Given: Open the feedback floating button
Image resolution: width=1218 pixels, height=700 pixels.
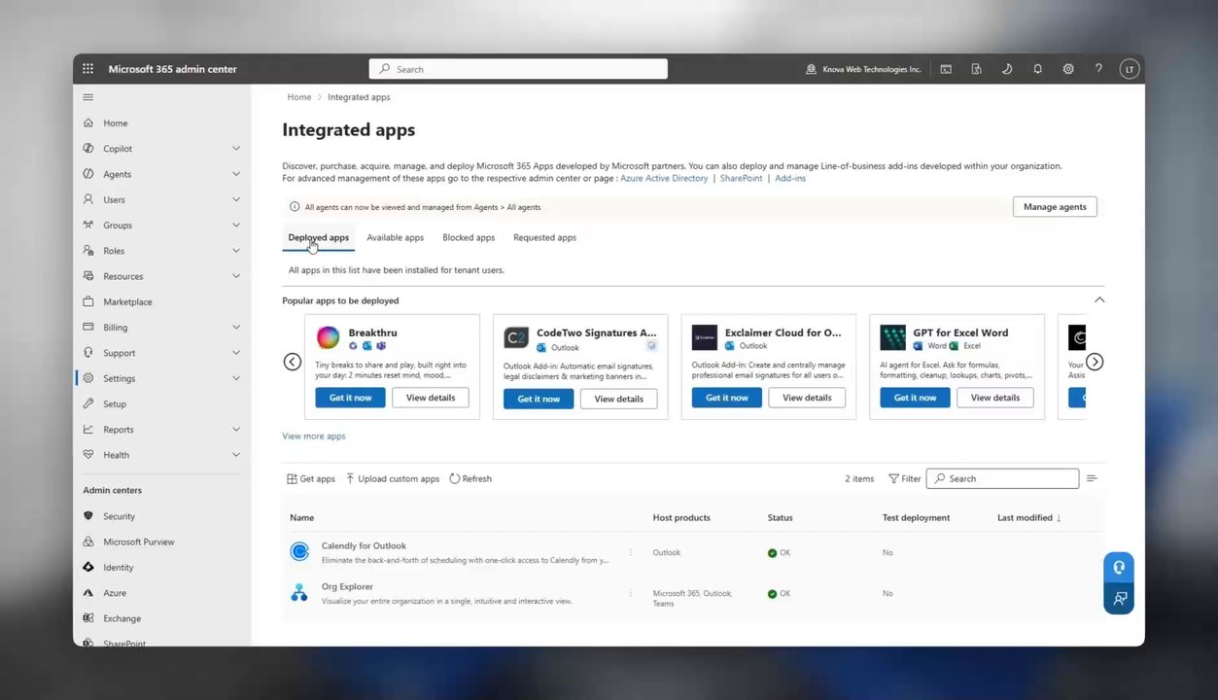Looking at the screenshot, I should pos(1119,599).
